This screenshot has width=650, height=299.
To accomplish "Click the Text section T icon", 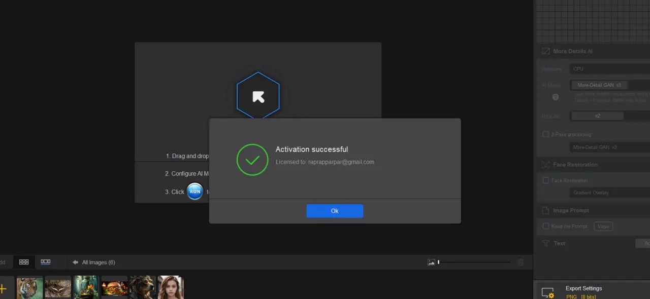I will click(x=546, y=243).
